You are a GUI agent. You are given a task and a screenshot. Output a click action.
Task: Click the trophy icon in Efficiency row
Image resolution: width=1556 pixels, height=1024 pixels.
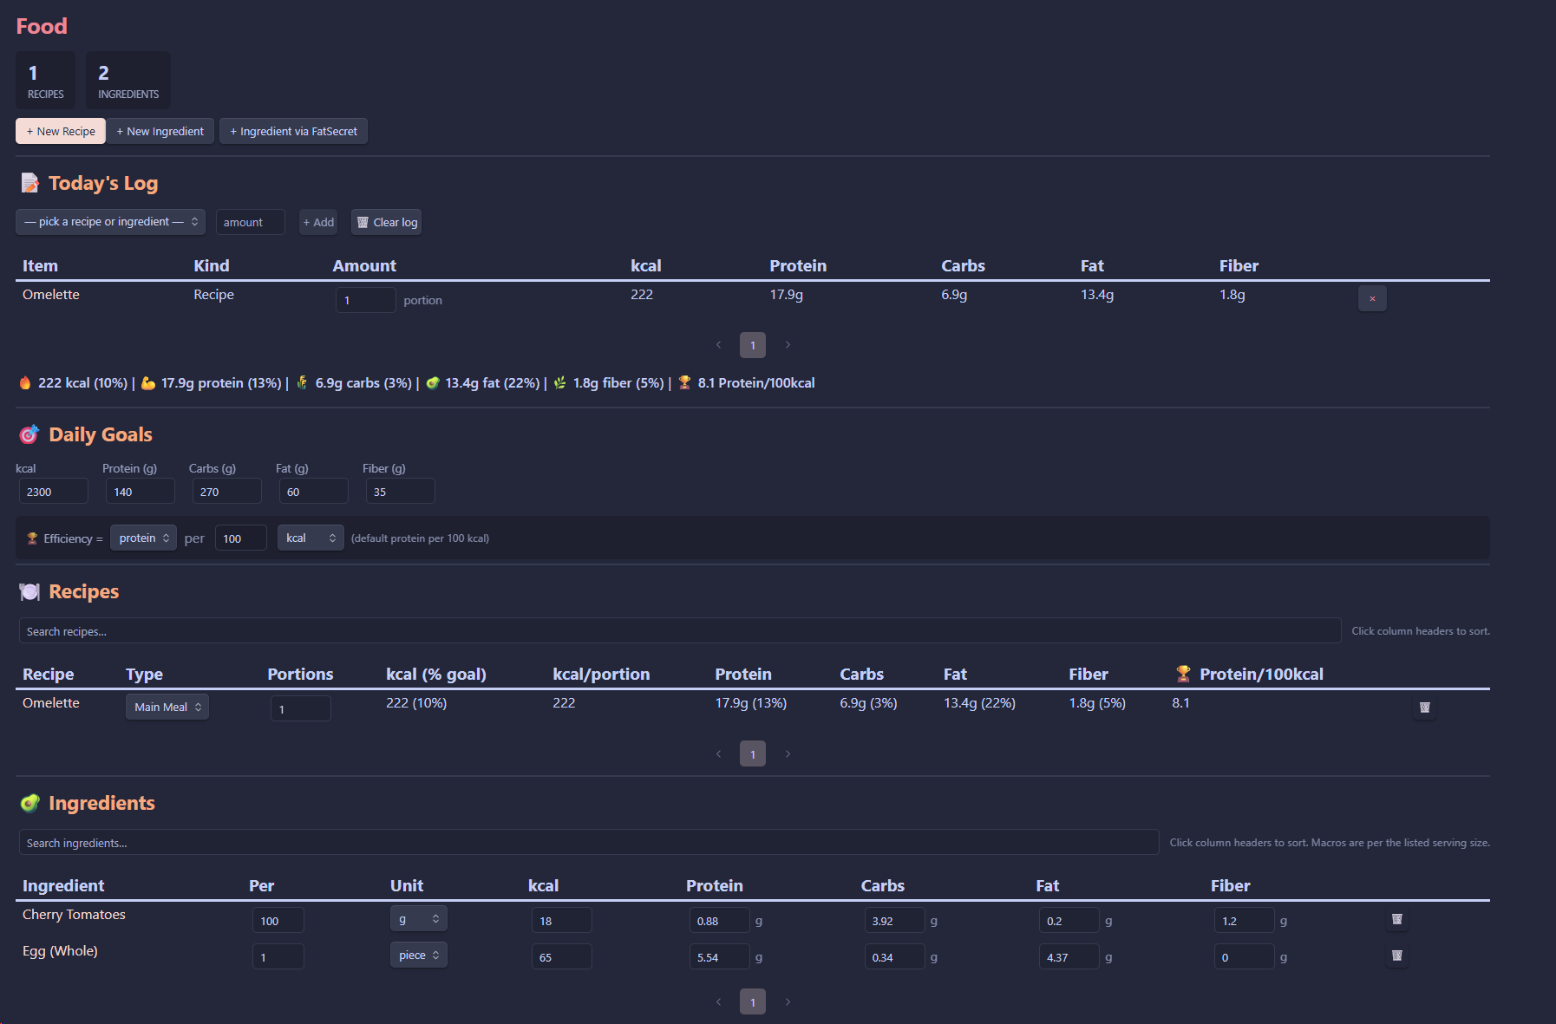click(x=32, y=538)
